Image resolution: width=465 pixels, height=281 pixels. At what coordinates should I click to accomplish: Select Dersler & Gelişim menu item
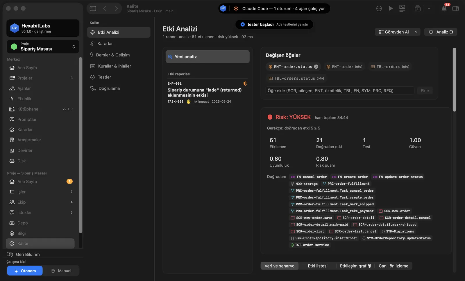119,55
